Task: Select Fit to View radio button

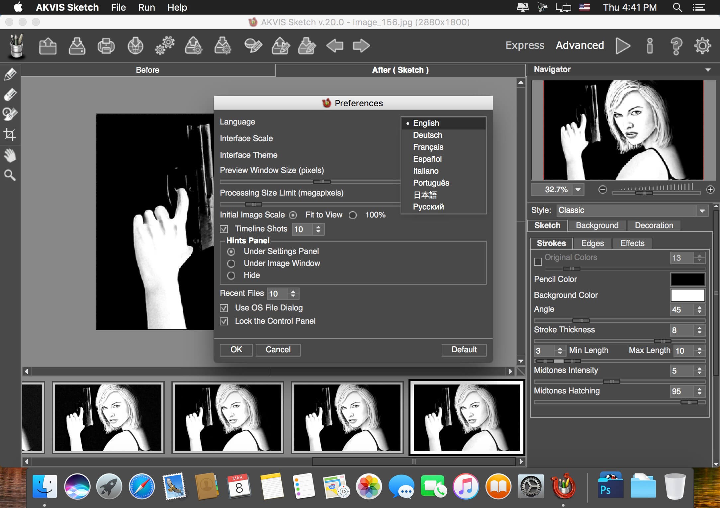Action: [x=293, y=215]
